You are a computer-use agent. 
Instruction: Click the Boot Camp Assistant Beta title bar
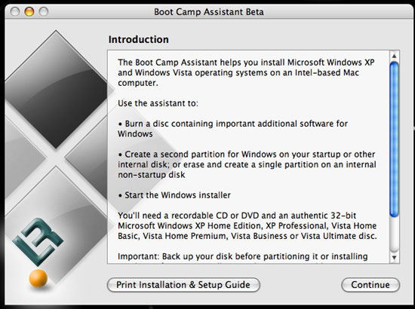pyautogui.click(x=209, y=12)
